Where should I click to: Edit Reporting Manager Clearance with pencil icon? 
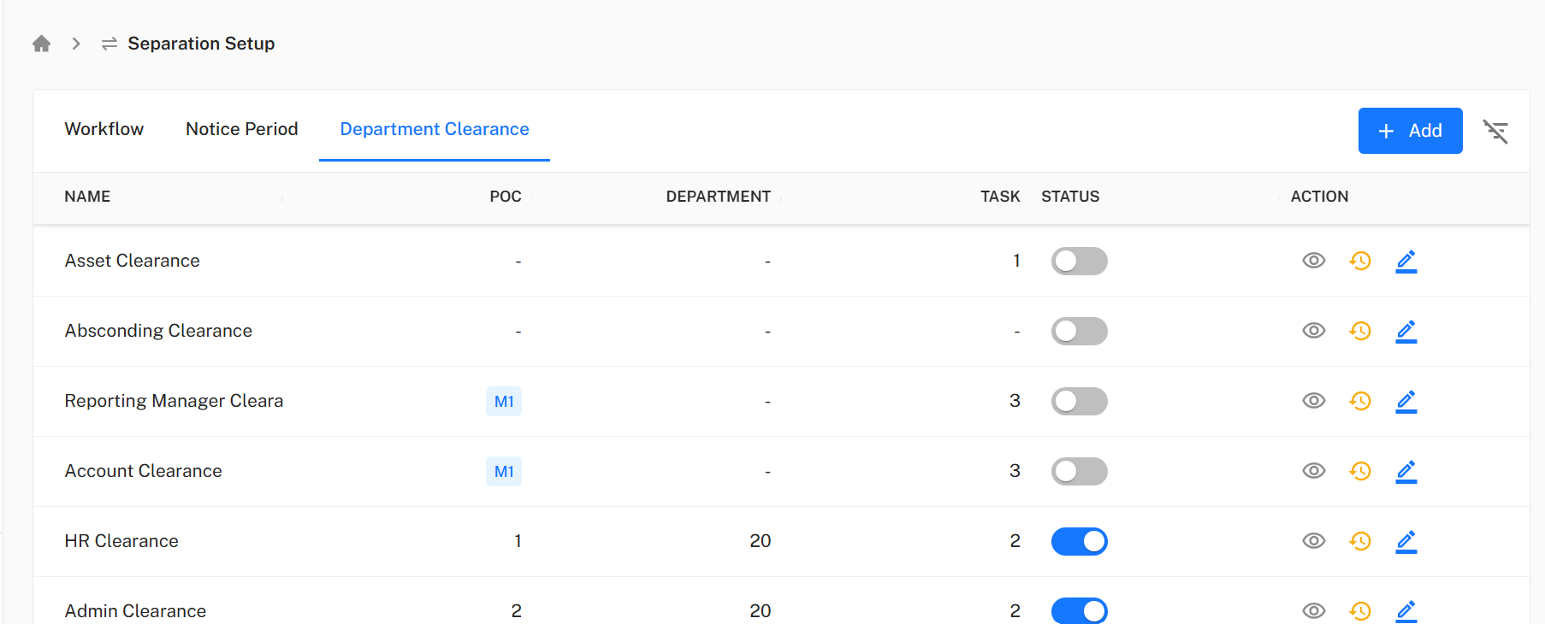[1406, 401]
